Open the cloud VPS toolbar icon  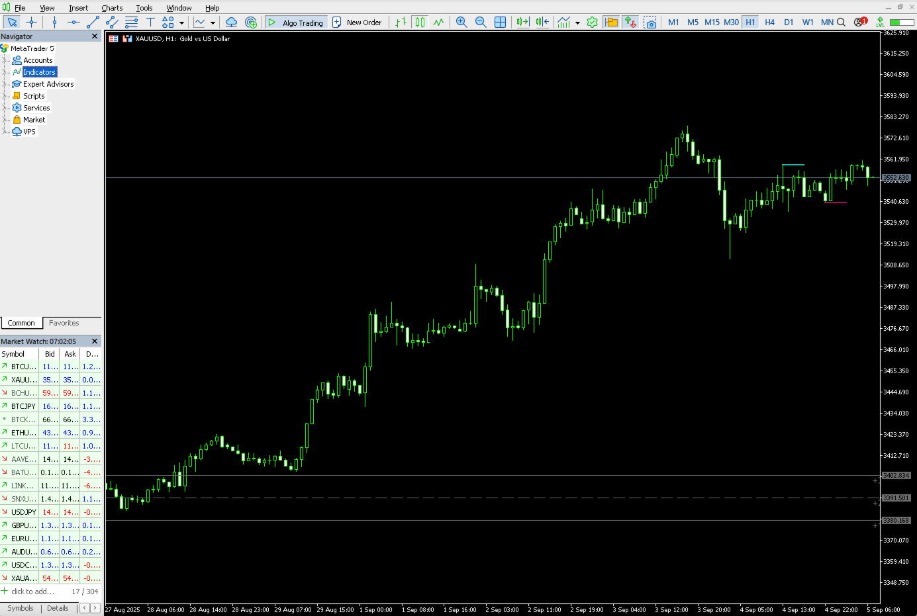click(231, 22)
